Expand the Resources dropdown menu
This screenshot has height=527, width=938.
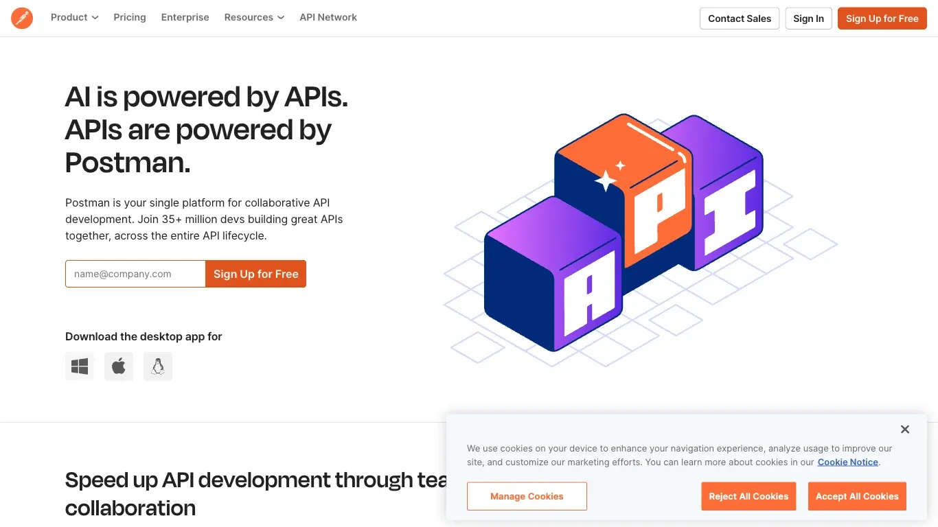pos(254,17)
